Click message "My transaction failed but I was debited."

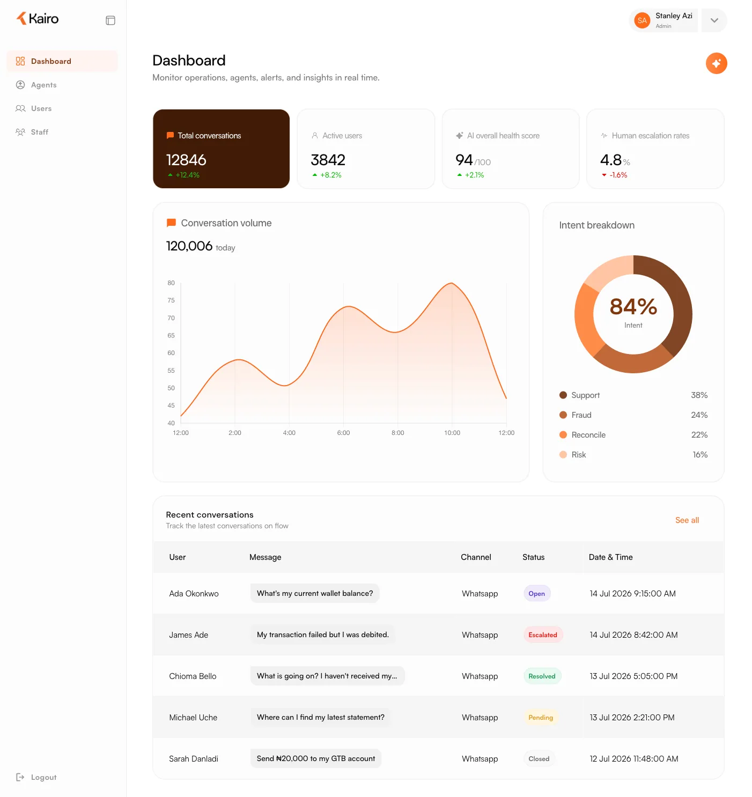[x=323, y=634]
